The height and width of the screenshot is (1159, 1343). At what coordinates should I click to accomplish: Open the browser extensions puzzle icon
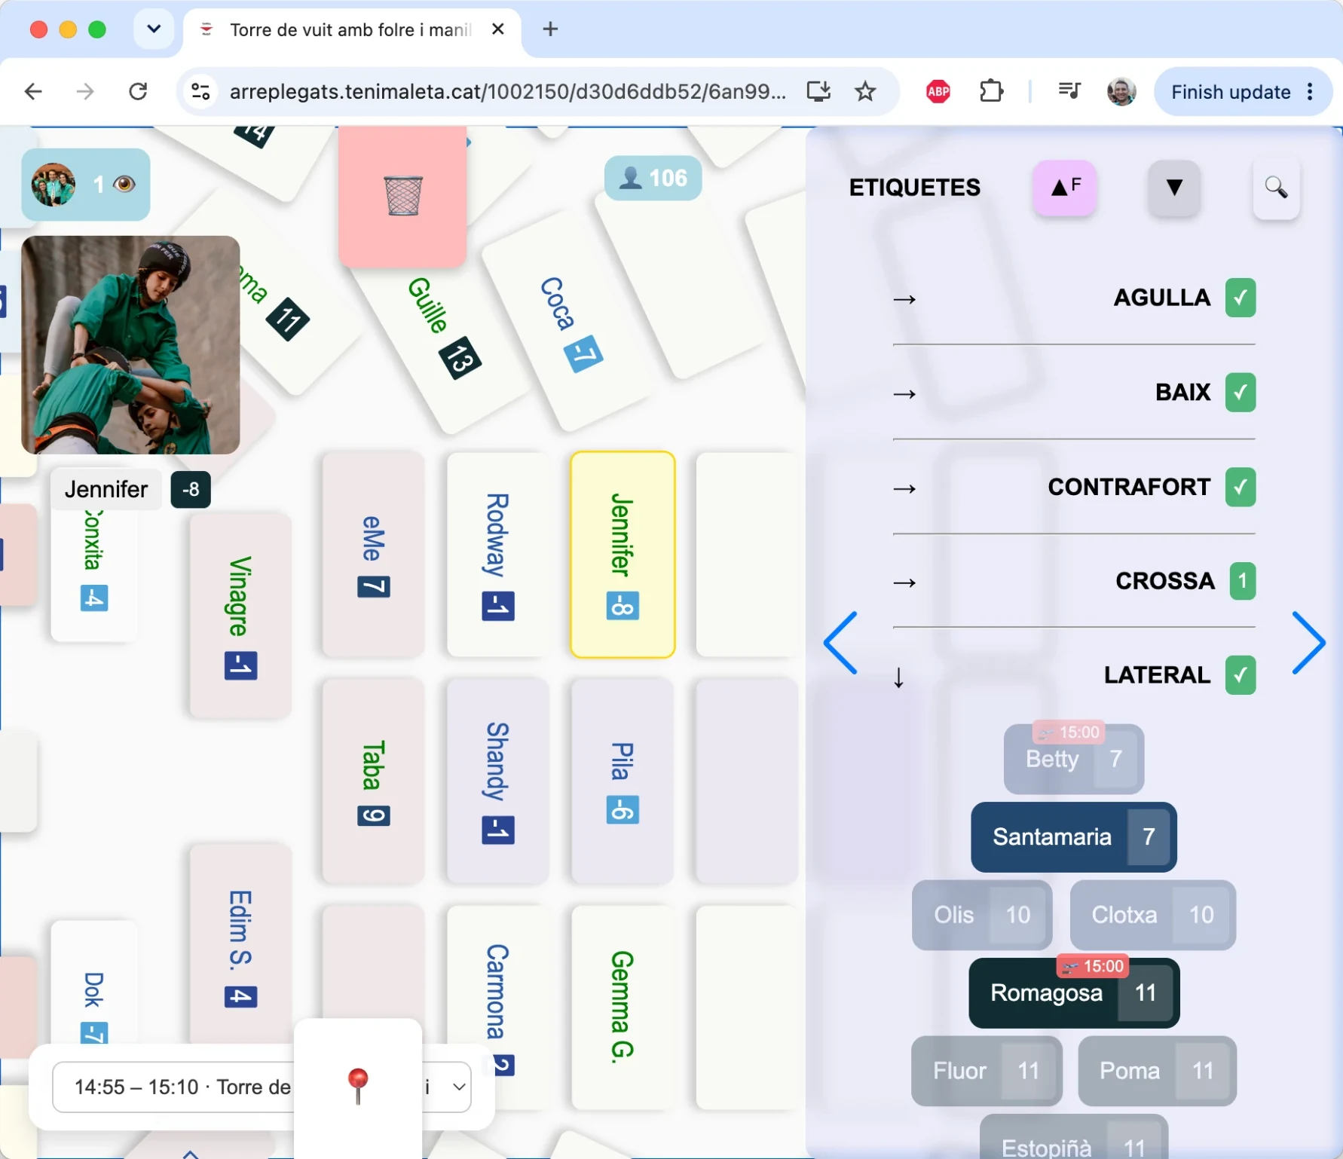[991, 92]
